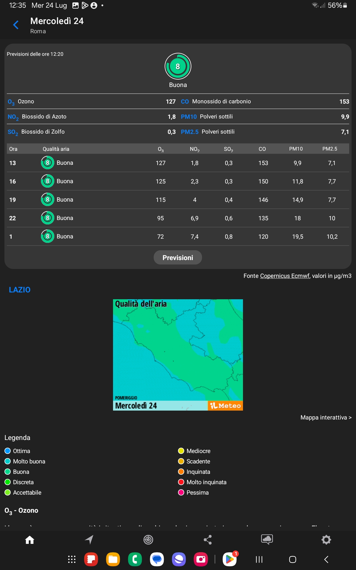The image size is (356, 570).
Task: Open the Lazio air quality map image
Action: pos(178,355)
